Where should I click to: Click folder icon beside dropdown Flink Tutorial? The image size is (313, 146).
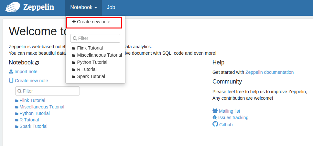pyautogui.click(x=74, y=48)
